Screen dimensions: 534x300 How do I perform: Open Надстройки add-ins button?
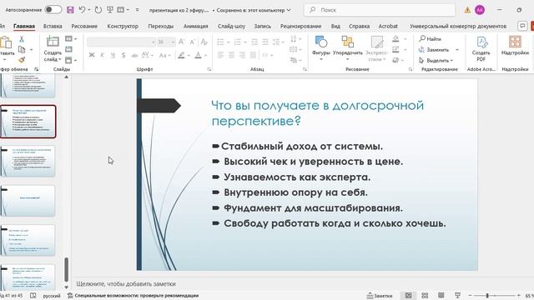click(x=515, y=46)
